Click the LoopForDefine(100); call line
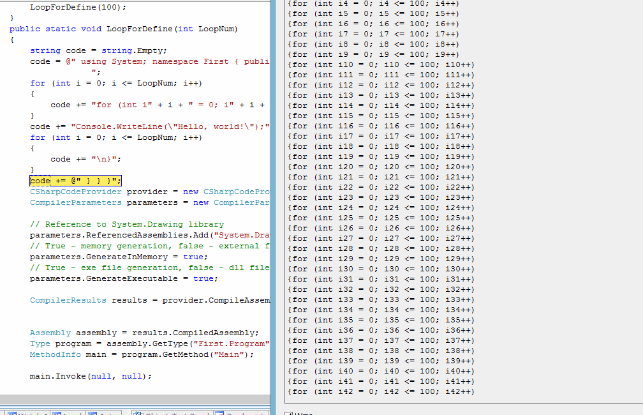This screenshot has width=643, height=415. tap(78, 7)
